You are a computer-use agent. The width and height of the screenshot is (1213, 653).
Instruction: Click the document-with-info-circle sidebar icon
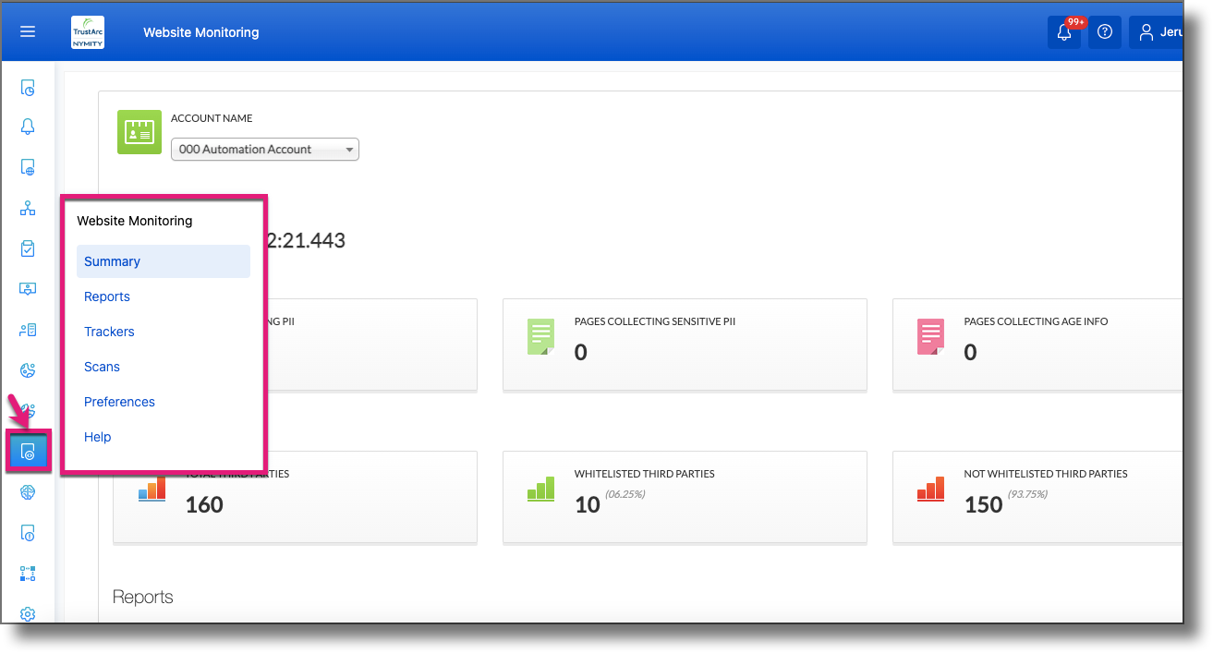pos(28,533)
